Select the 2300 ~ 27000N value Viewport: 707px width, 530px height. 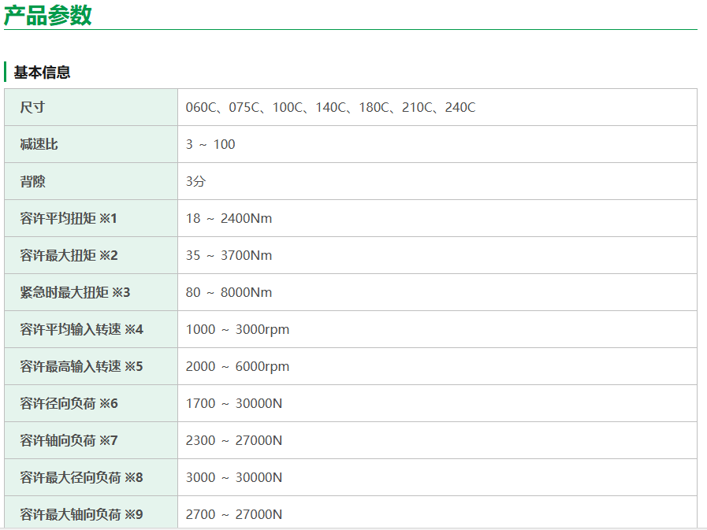coord(234,440)
